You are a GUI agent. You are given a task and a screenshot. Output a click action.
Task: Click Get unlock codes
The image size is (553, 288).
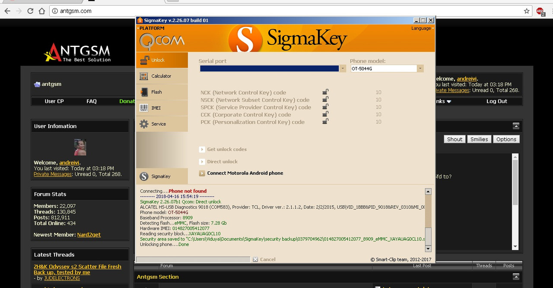[x=227, y=149]
